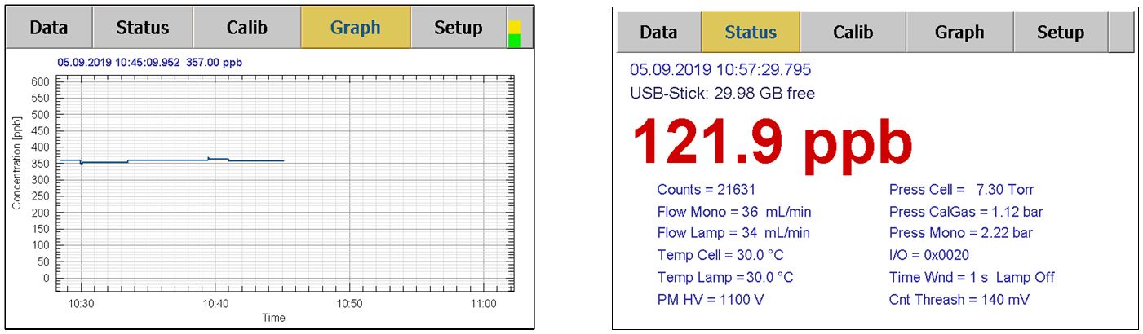Viewport: 1143px width, 334px height.
Task: Click the highlighted Status tab on right
Action: point(751,33)
